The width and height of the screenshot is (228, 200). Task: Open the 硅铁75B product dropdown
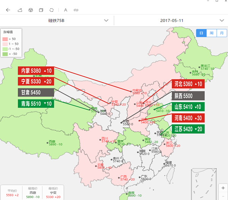click(x=57, y=21)
